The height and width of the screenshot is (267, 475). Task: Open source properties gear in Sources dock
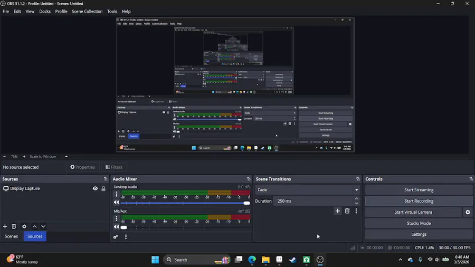pyautogui.click(x=24, y=226)
